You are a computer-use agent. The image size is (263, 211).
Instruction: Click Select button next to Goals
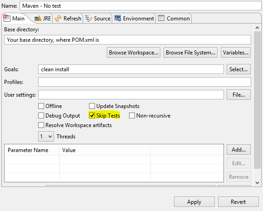tap(238, 69)
